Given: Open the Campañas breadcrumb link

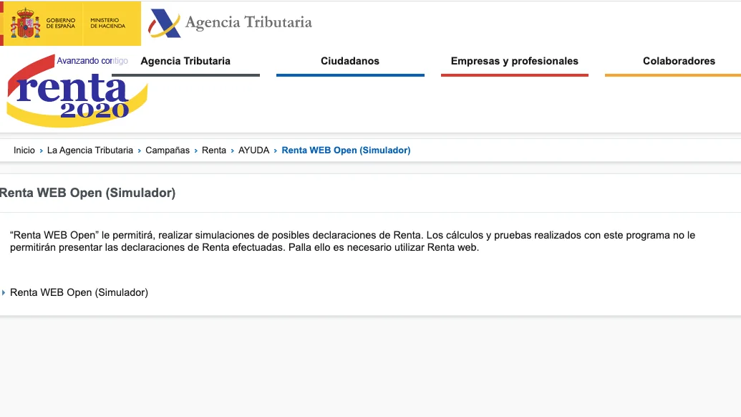Looking at the screenshot, I should pyautogui.click(x=168, y=150).
